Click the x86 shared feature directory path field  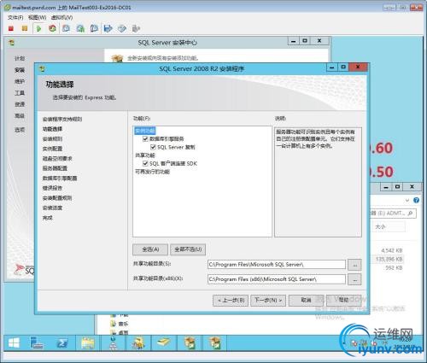277,279
